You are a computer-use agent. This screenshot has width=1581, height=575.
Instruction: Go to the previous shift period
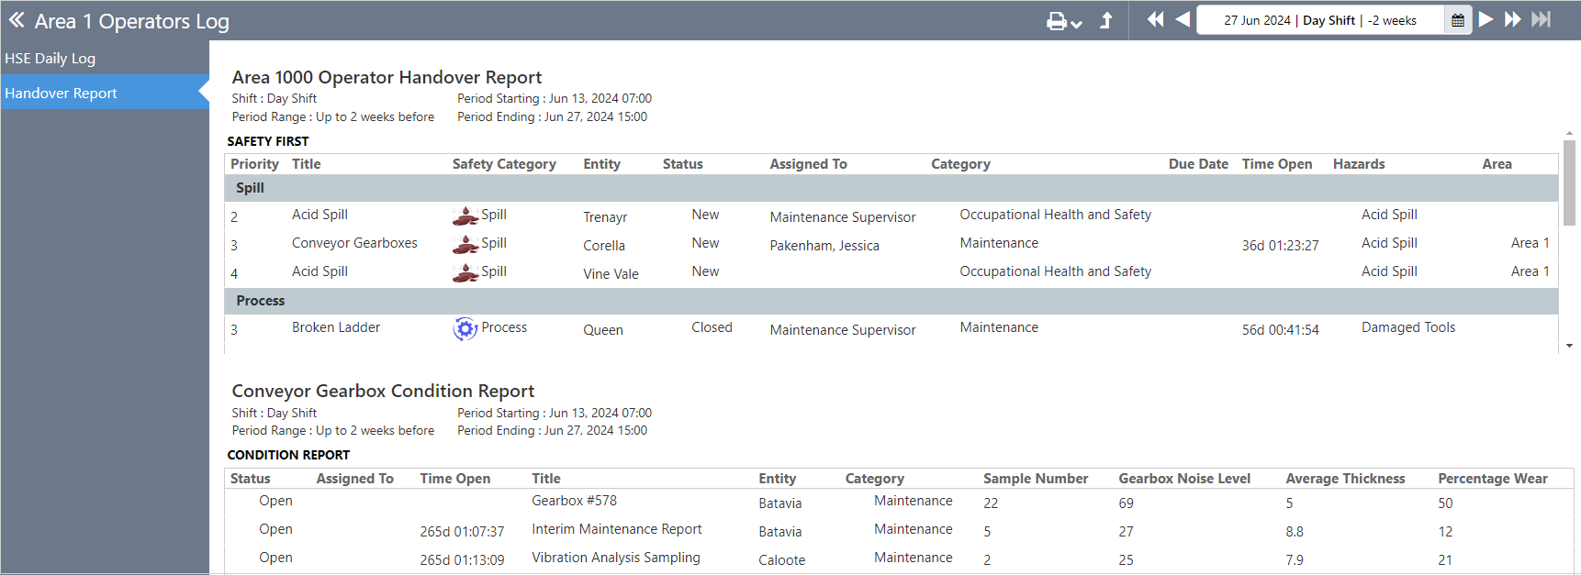point(1183,19)
